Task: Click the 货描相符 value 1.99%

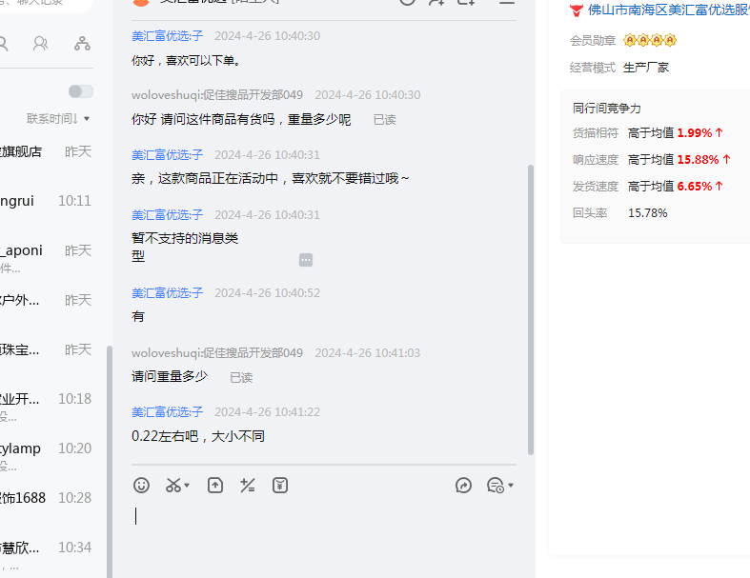Action: (x=695, y=133)
